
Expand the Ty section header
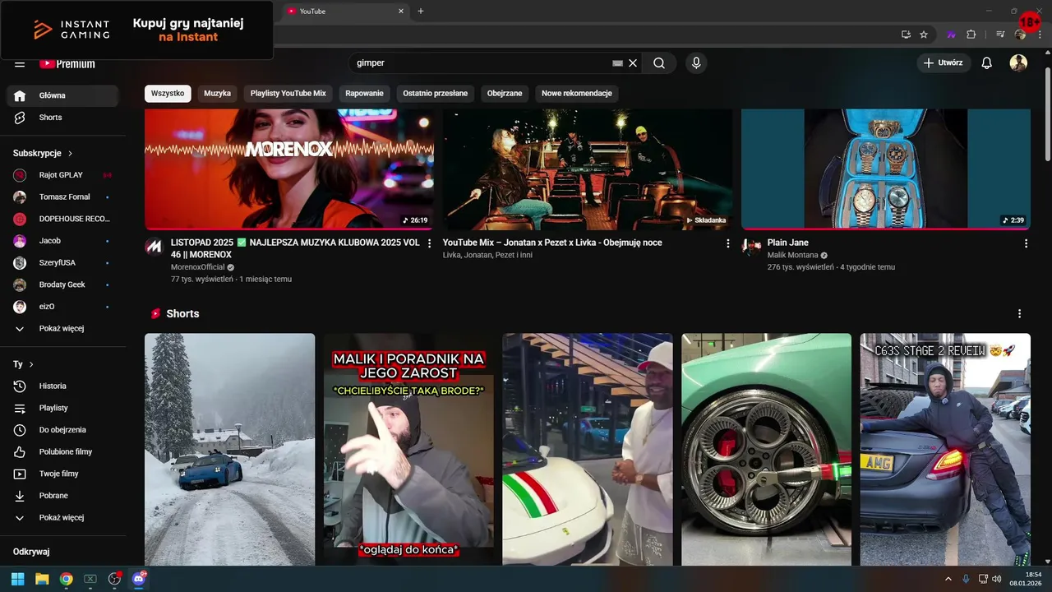(x=23, y=364)
